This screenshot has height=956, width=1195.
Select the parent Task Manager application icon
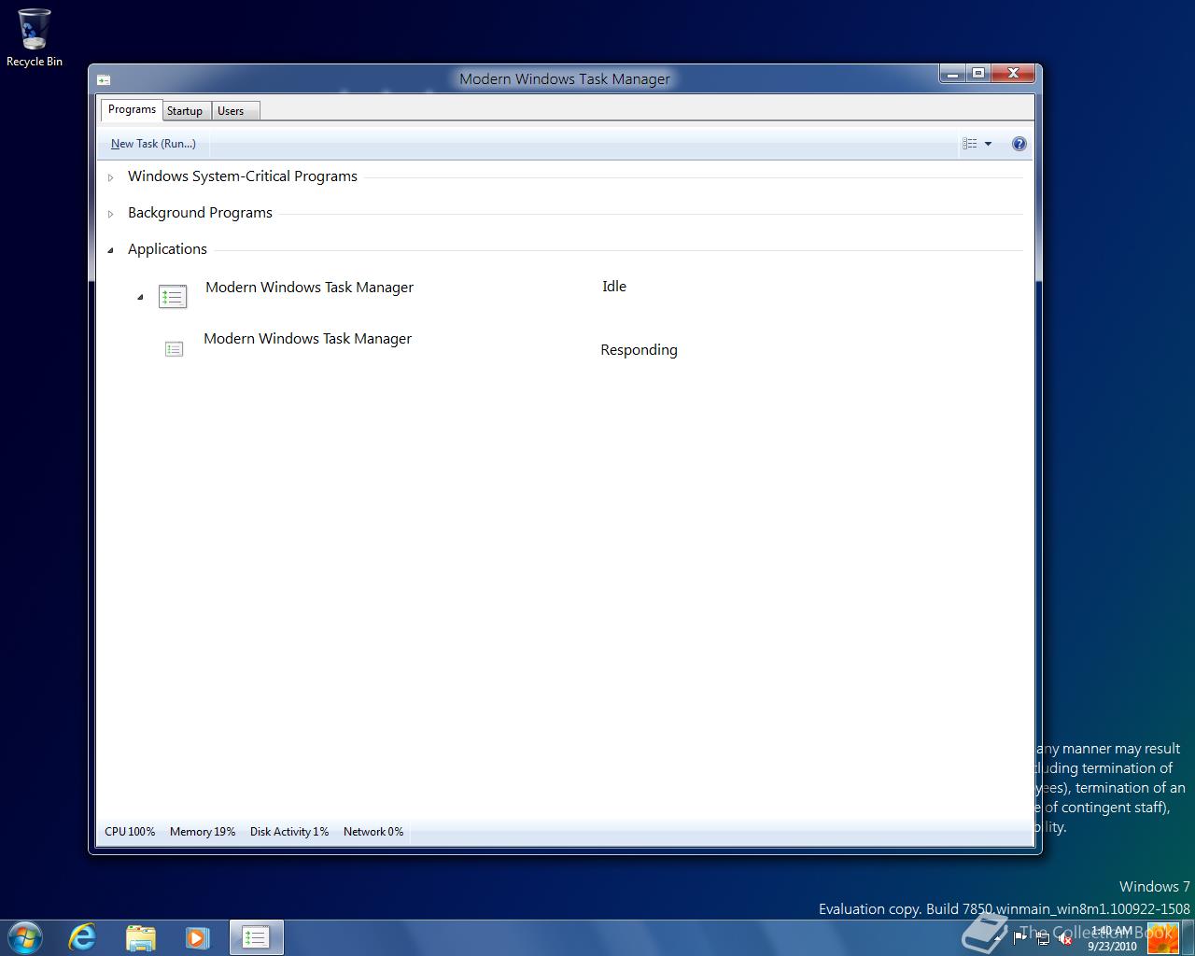[x=173, y=297]
